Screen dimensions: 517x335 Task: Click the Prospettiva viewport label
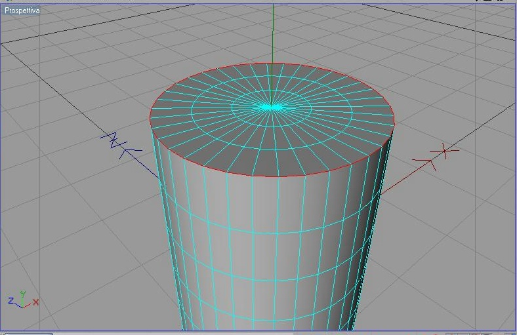tap(22, 10)
